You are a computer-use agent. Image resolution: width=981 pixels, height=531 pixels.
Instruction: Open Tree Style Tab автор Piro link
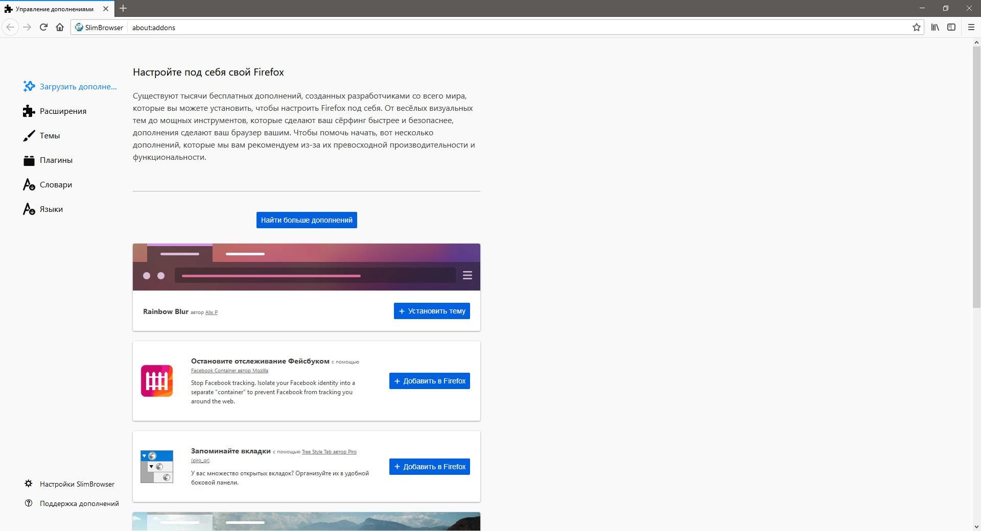[x=329, y=451]
